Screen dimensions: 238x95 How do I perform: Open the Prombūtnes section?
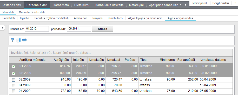click(x=115, y=18)
